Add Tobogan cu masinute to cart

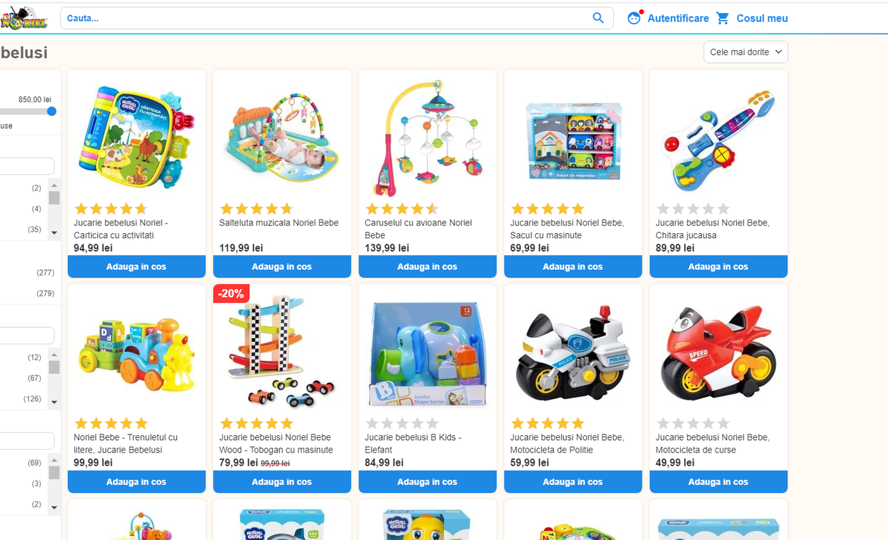pos(282,482)
